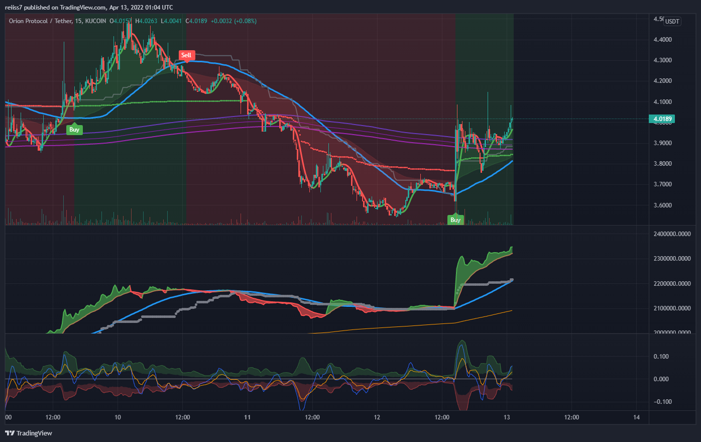Click the 4.3000 price axis label
Screen dimensions: 701x442
click(x=663, y=60)
